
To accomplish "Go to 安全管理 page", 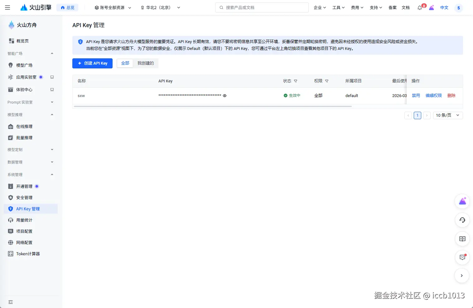I will 24,197.
